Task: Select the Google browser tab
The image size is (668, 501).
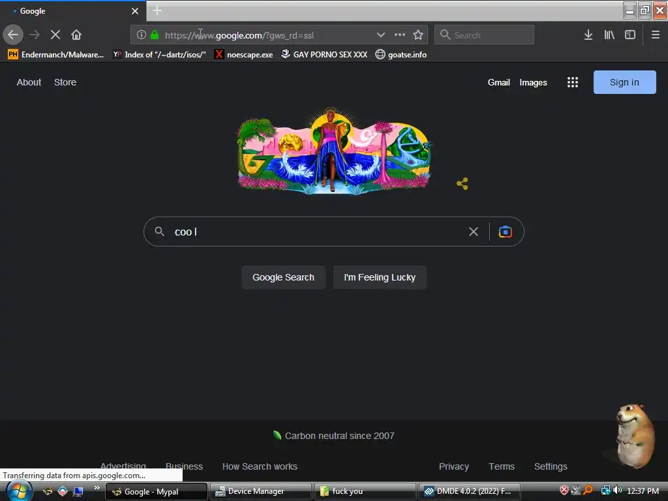Action: pyautogui.click(x=72, y=11)
